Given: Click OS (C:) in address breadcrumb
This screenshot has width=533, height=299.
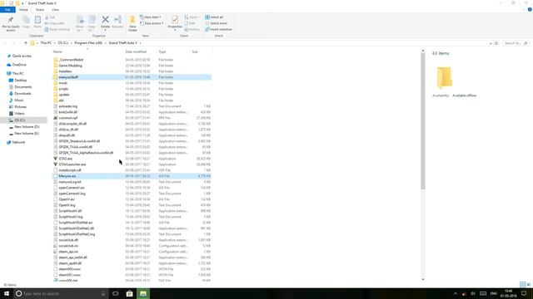Looking at the screenshot, I should (63, 43).
